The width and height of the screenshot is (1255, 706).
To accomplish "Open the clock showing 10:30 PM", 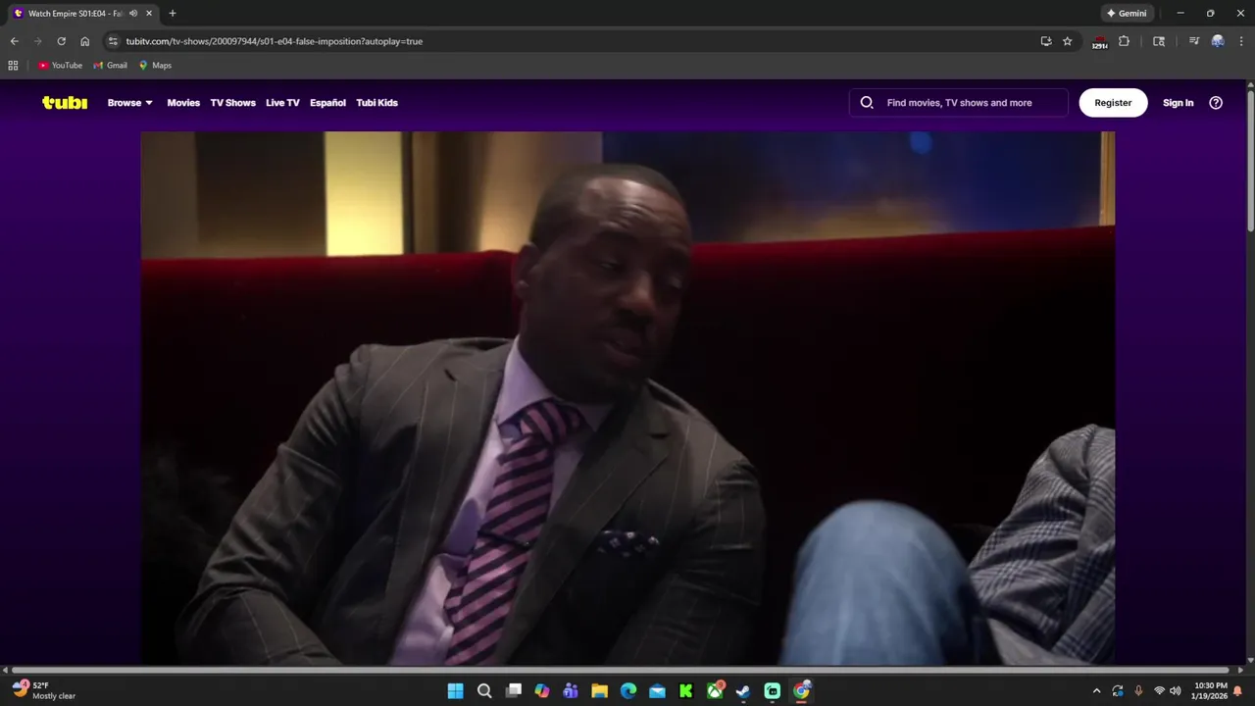I will click(x=1210, y=690).
